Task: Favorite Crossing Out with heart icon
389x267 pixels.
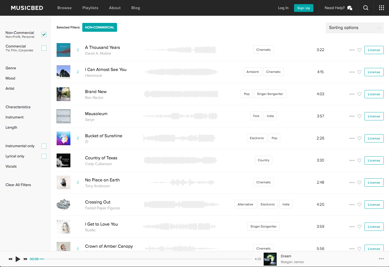Action: 359,205
